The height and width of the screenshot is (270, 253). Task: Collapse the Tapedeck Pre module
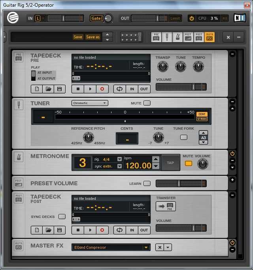point(232,54)
